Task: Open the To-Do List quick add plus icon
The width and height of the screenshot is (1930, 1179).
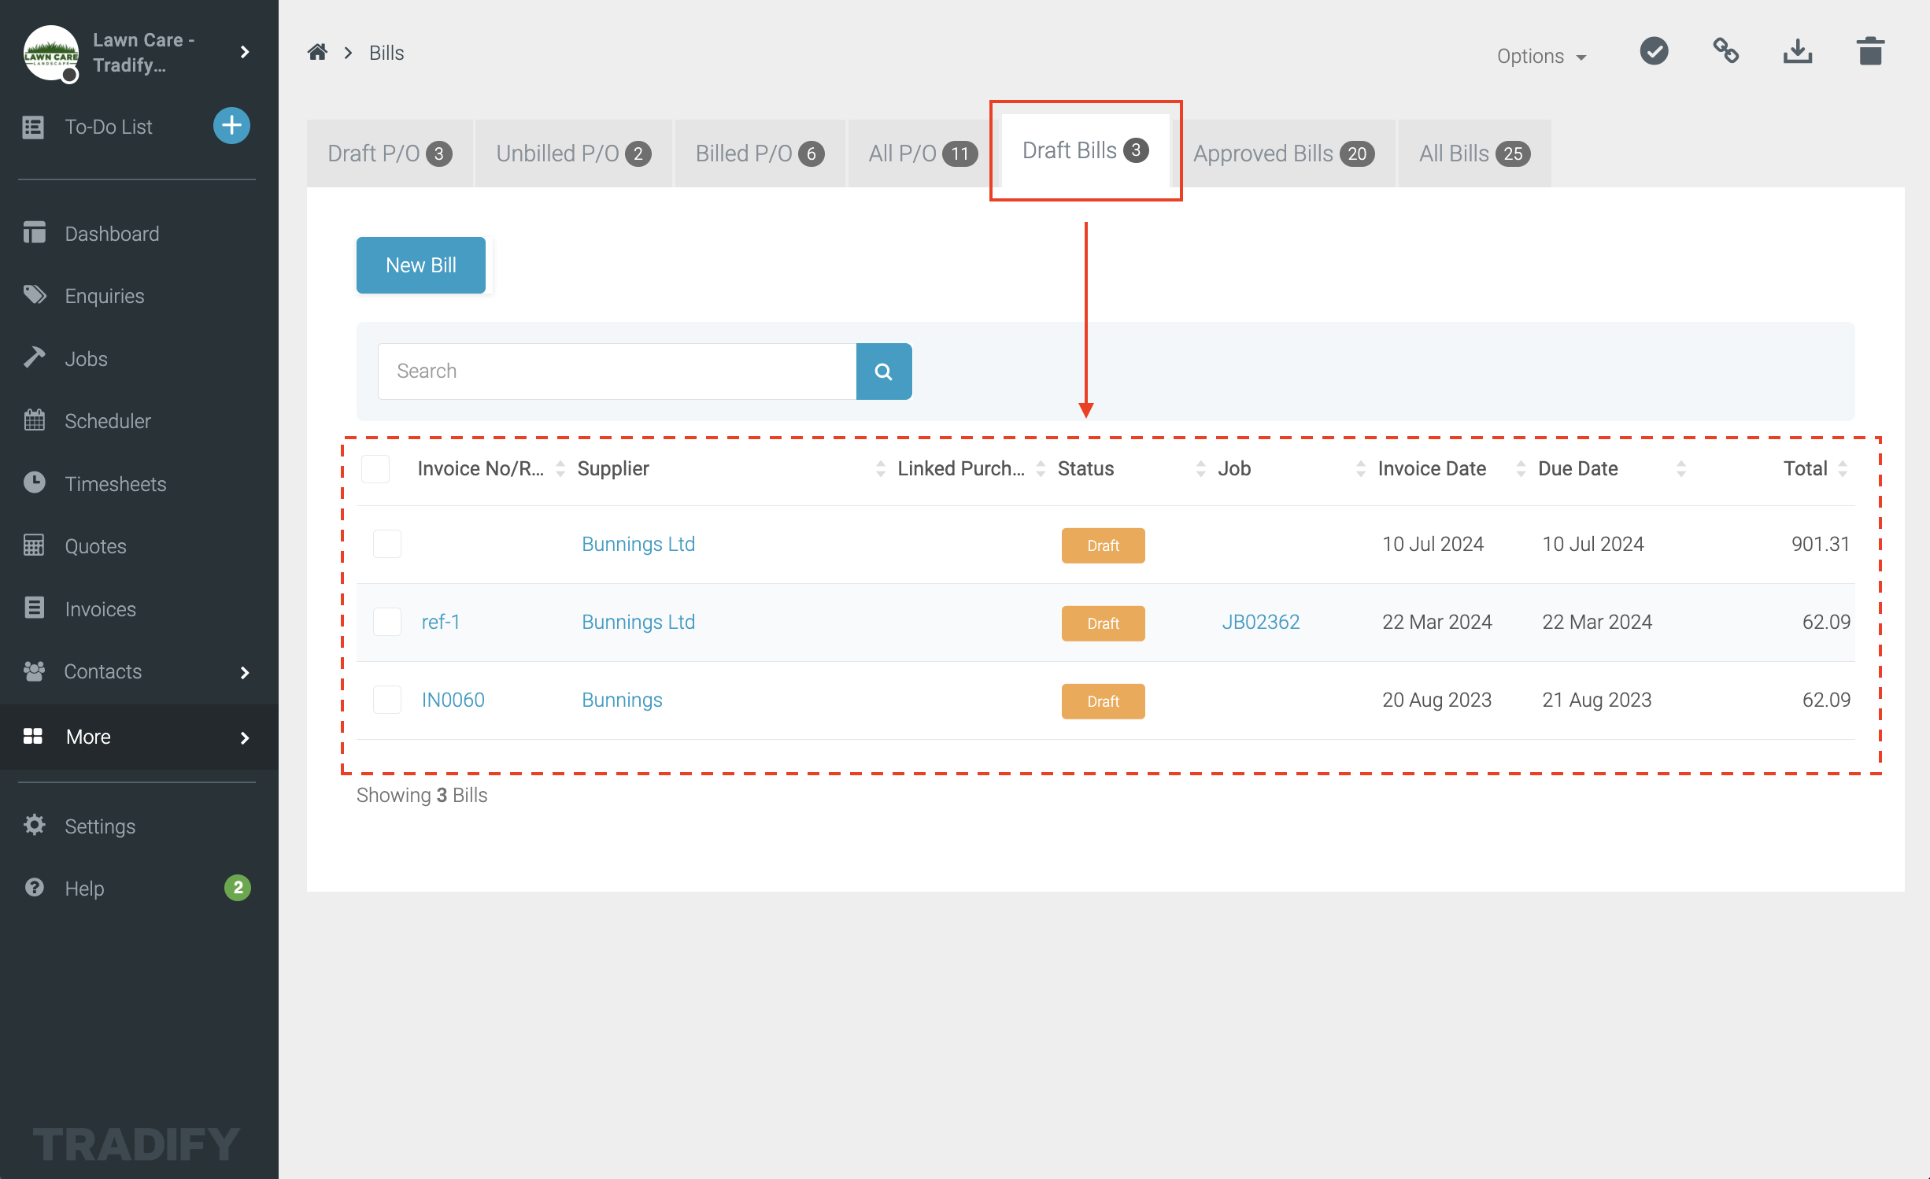Action: pos(231,125)
